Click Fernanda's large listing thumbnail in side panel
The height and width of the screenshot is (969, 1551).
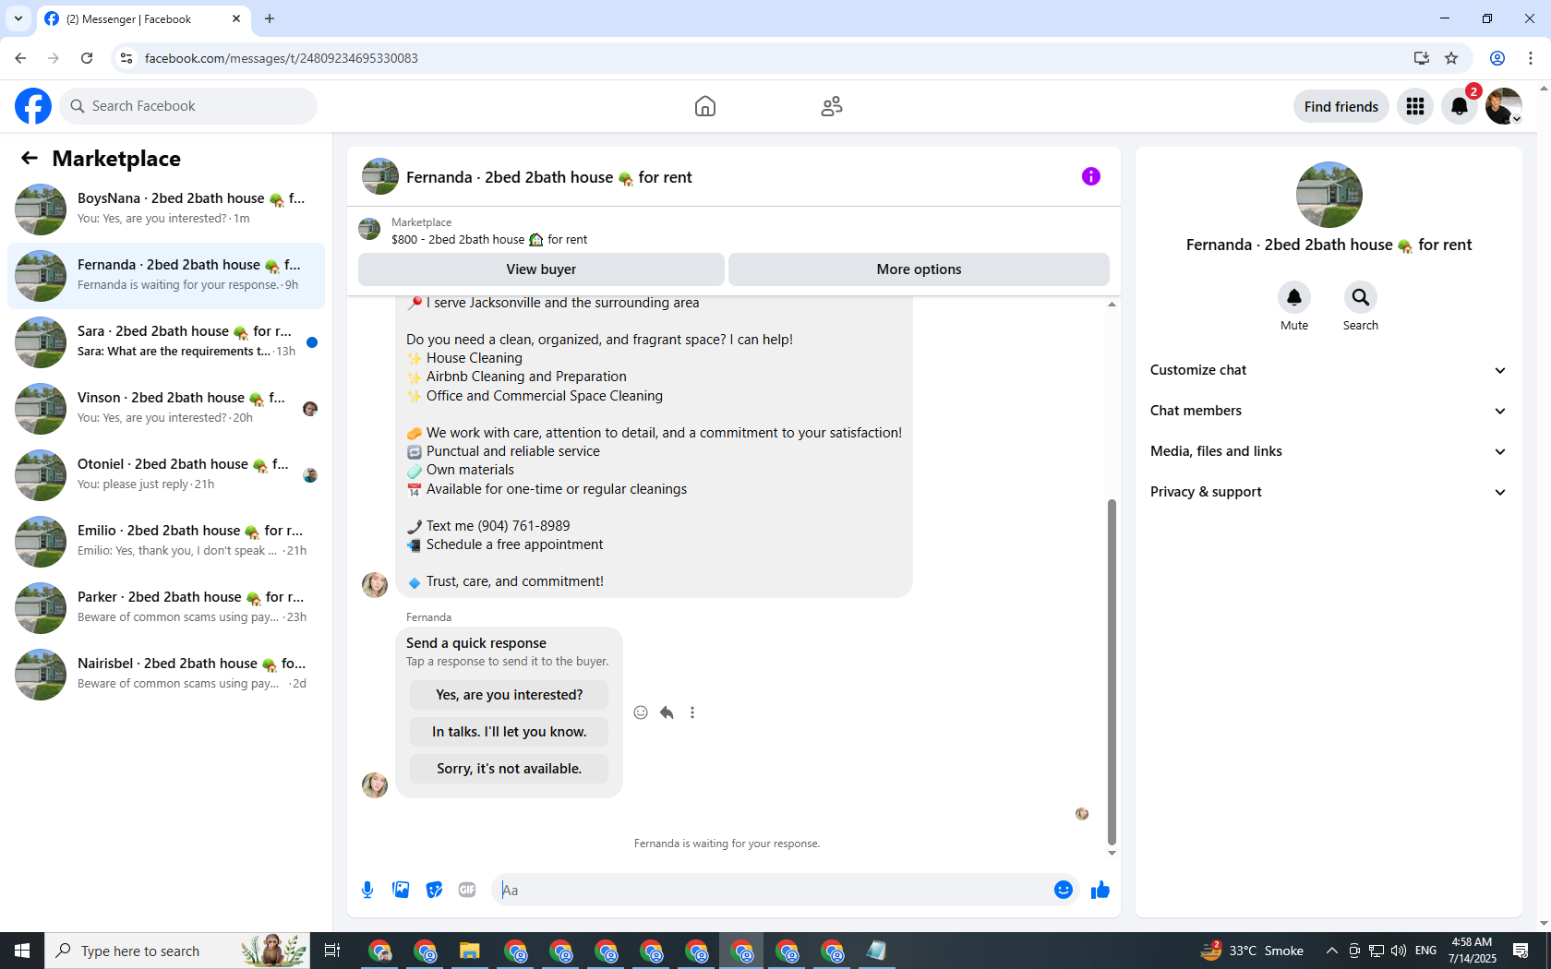1329,195
